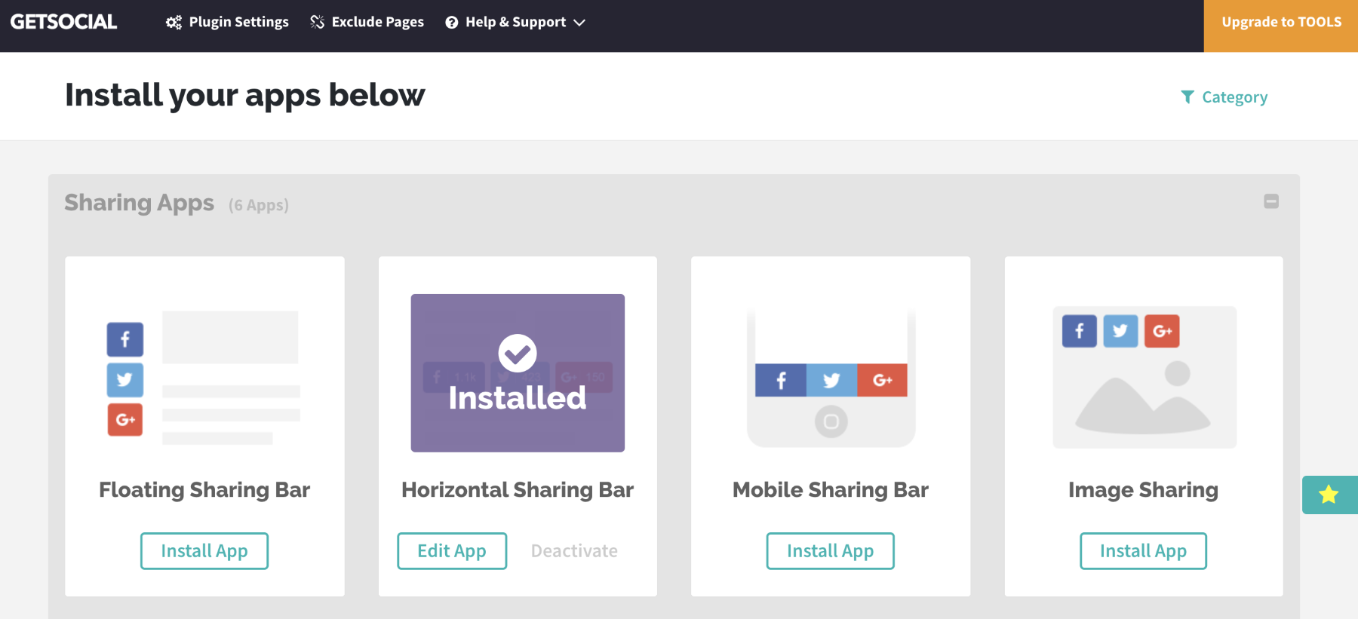The width and height of the screenshot is (1358, 619).
Task: Click the phone home button in Mobile preview
Action: pyautogui.click(x=831, y=421)
